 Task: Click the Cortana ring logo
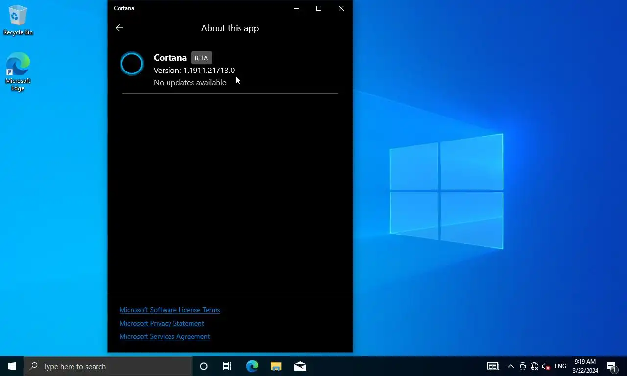point(132,64)
